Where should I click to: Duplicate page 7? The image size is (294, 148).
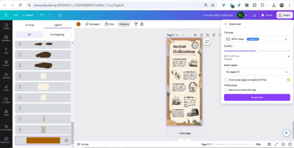(207, 35)
